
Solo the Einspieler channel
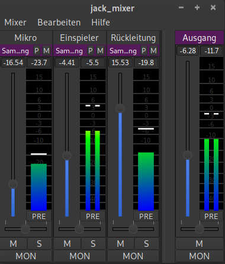tap(93, 244)
